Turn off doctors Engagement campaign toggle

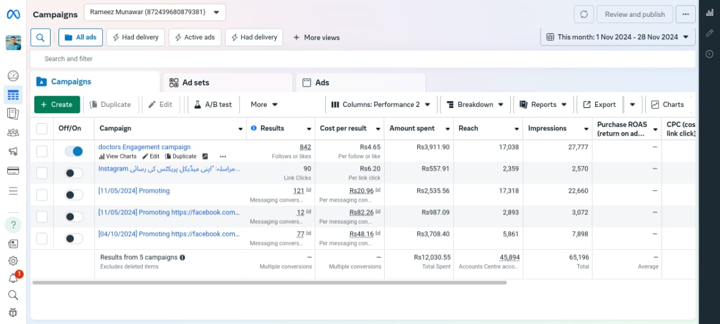tap(74, 151)
